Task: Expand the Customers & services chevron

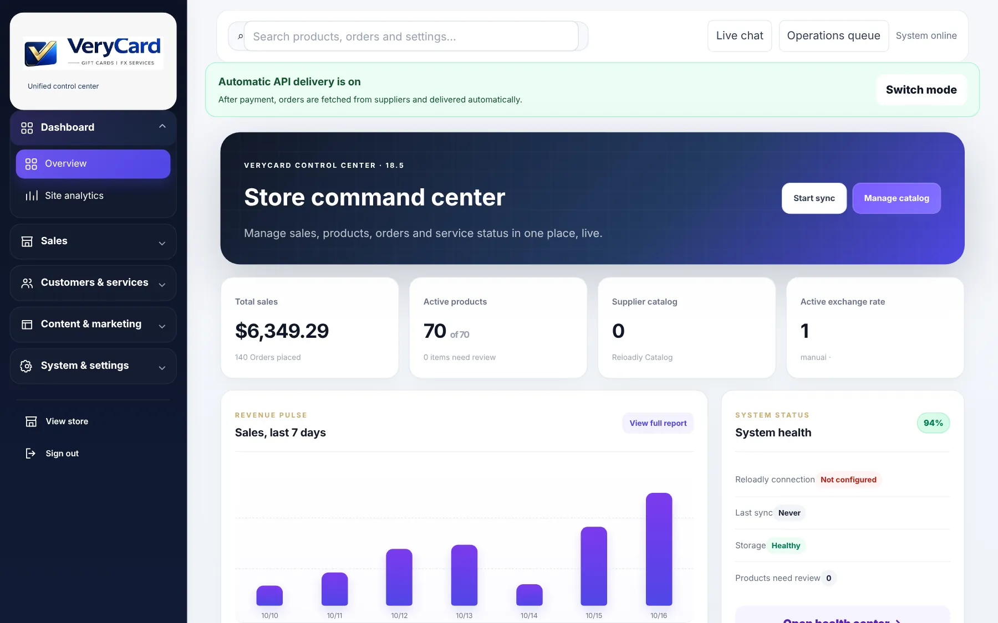Action: coord(162,285)
